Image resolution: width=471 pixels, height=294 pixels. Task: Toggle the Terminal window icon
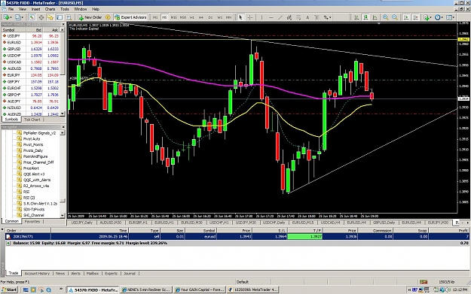click(60, 17)
